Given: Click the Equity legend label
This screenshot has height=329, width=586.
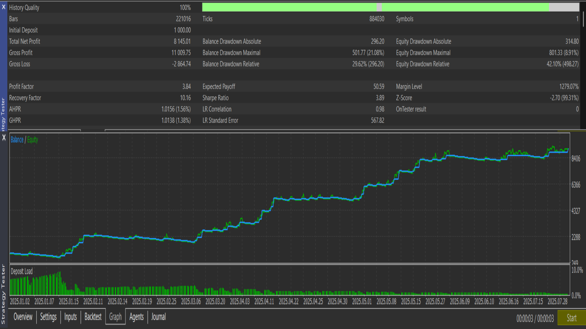Looking at the screenshot, I should tap(33, 140).
